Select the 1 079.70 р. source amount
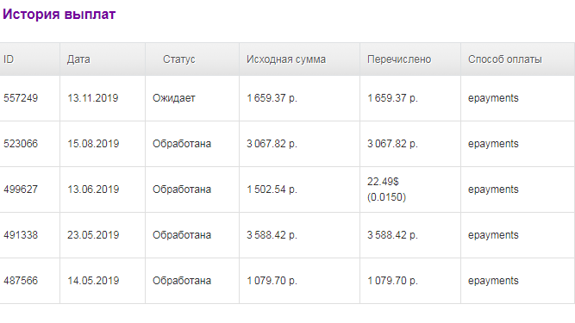 tap(272, 281)
